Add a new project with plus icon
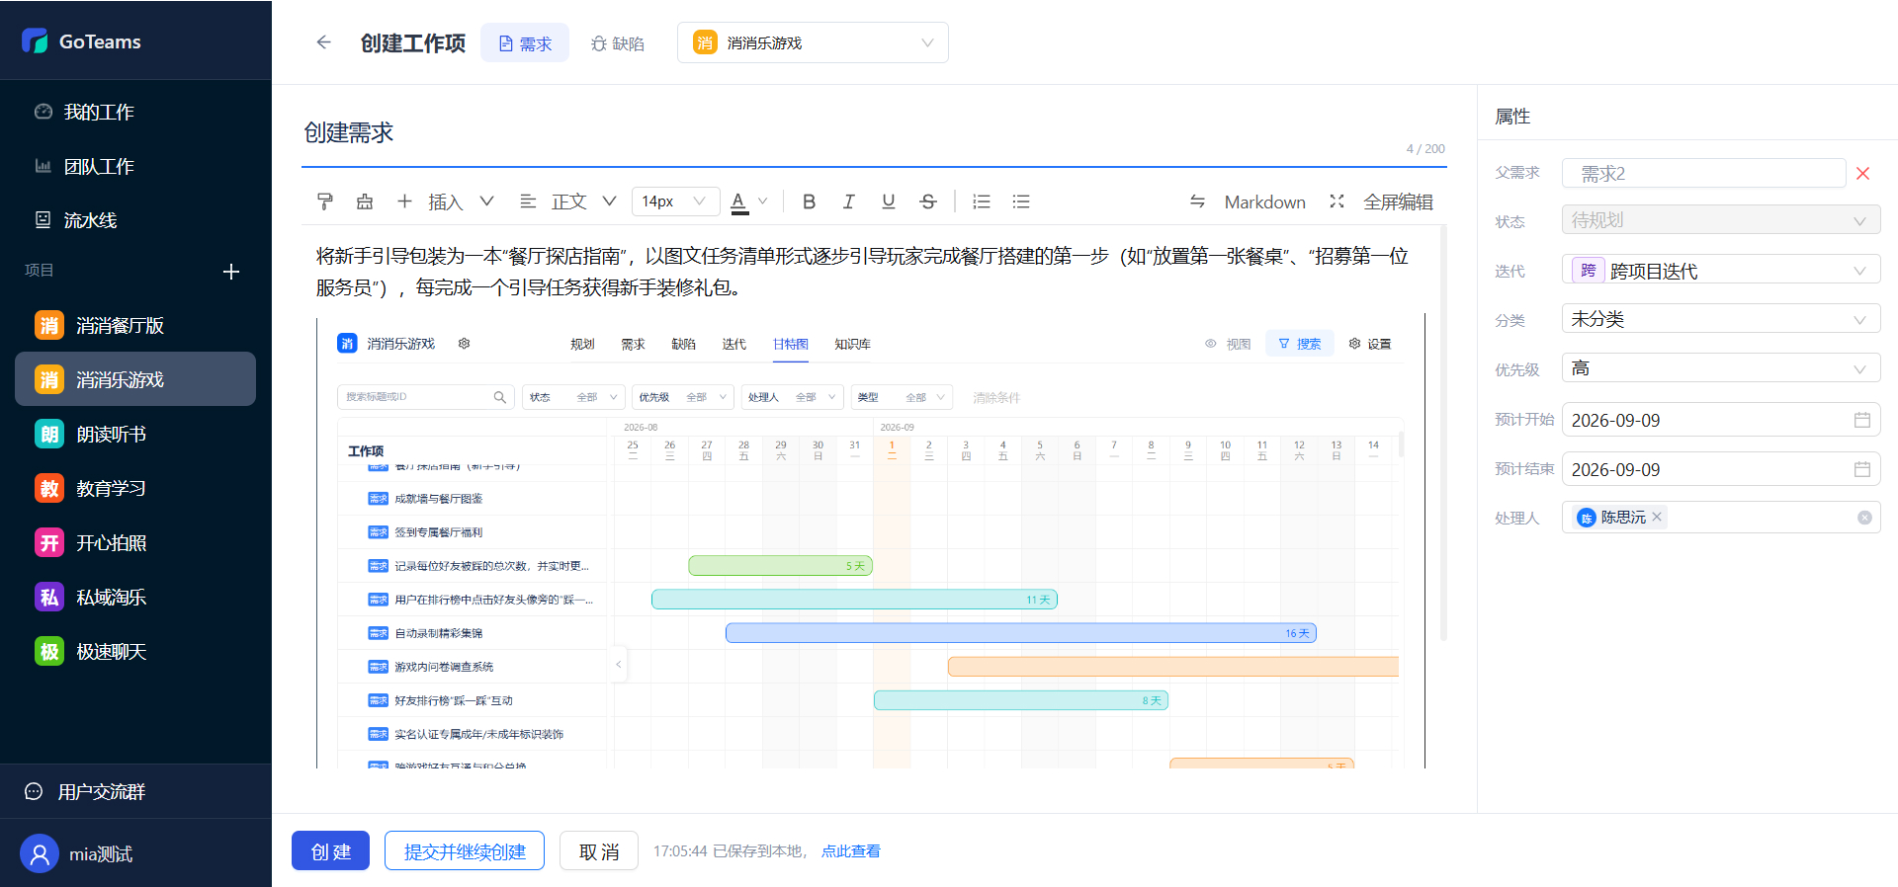This screenshot has width=1898, height=887. [231, 272]
